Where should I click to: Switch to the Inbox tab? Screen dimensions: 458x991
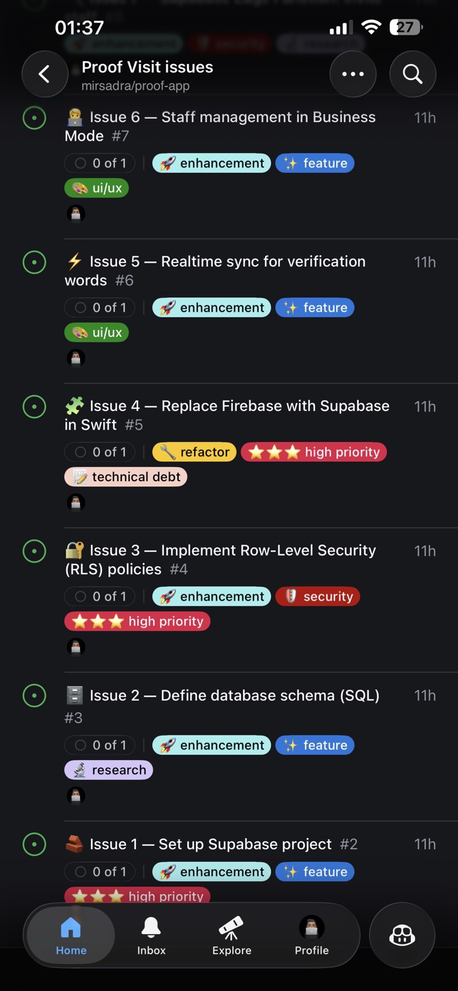coord(151,937)
